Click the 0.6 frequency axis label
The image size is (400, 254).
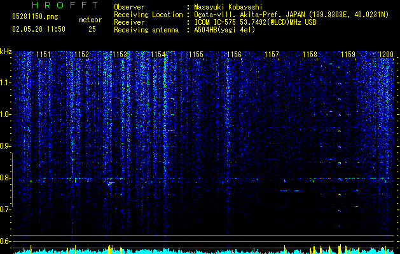pos(5,241)
